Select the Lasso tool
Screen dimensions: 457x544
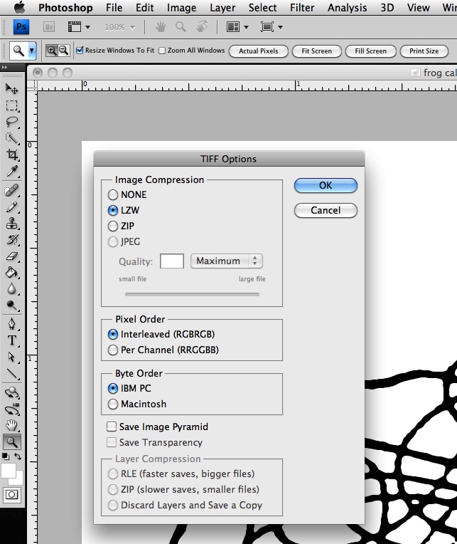coord(12,122)
